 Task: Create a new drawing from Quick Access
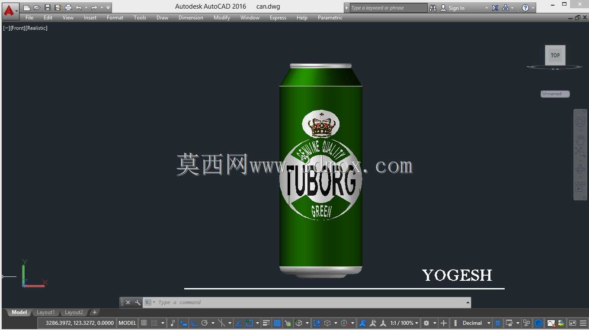[x=27, y=8]
